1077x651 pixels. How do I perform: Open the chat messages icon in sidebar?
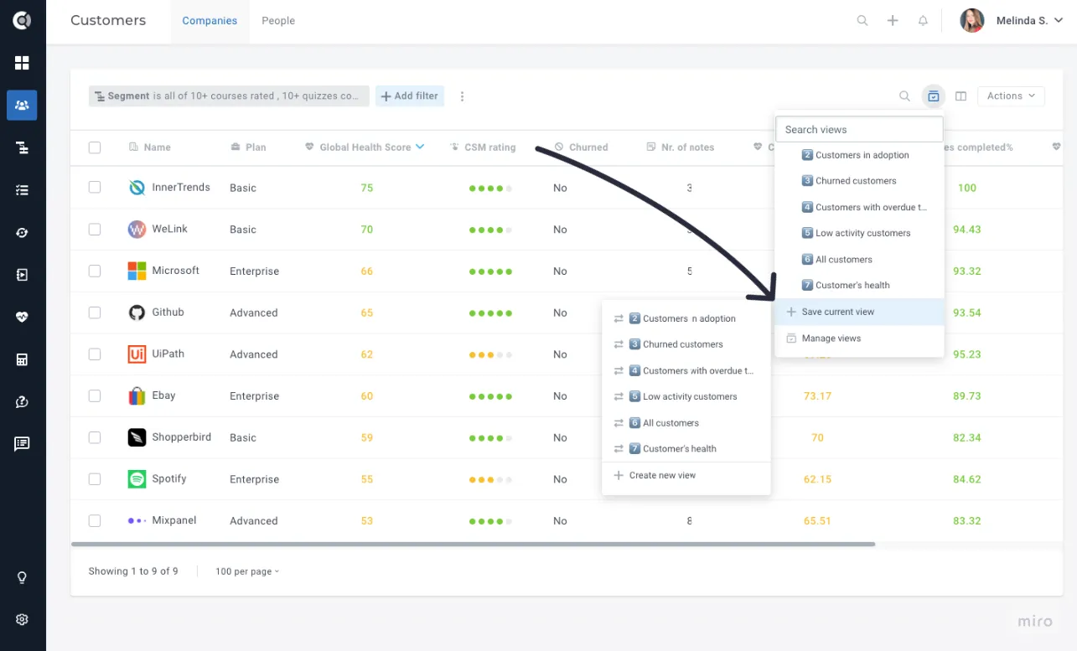coord(22,444)
